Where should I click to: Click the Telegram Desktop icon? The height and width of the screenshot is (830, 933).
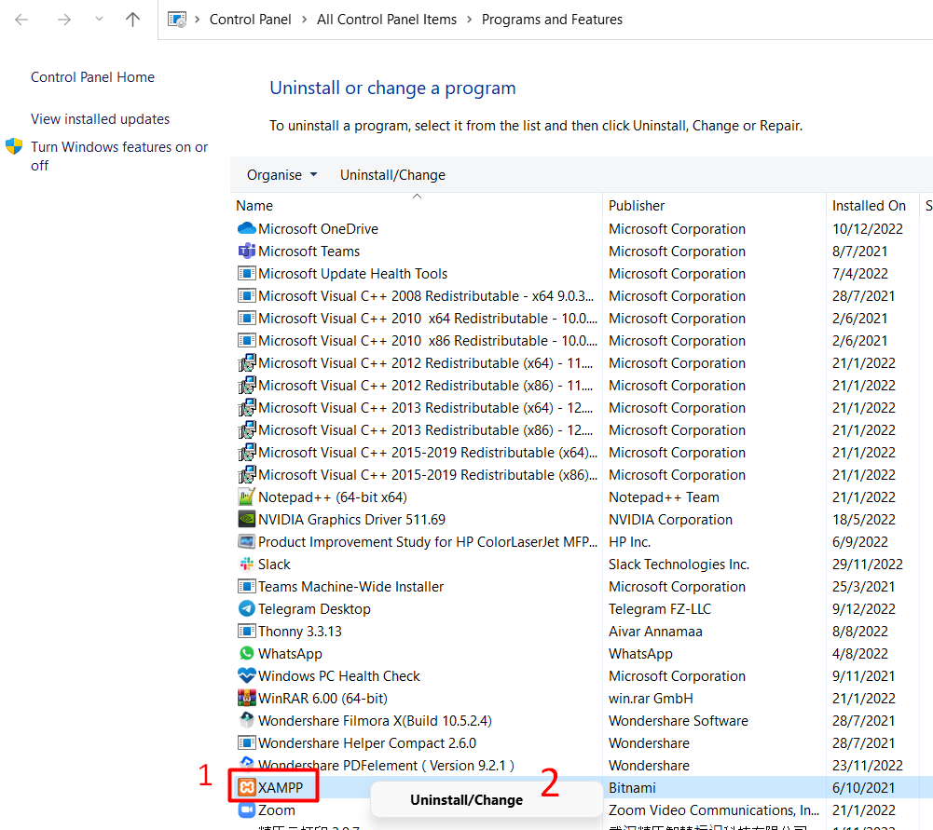tap(246, 608)
